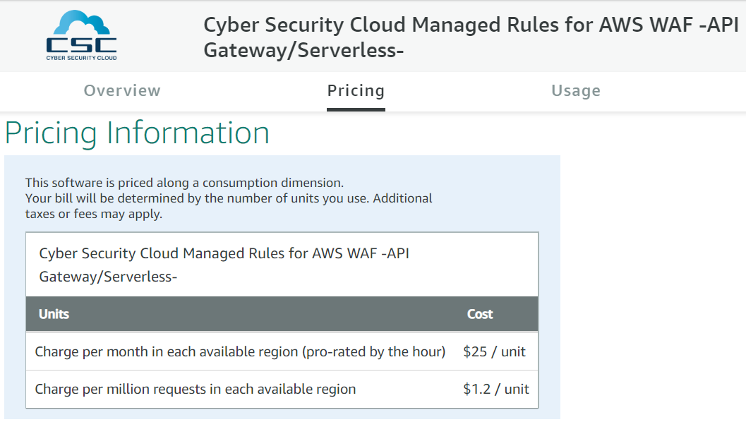Click the 'taxes or fees may apply' text
This screenshot has width=746, height=422.
[x=93, y=214]
